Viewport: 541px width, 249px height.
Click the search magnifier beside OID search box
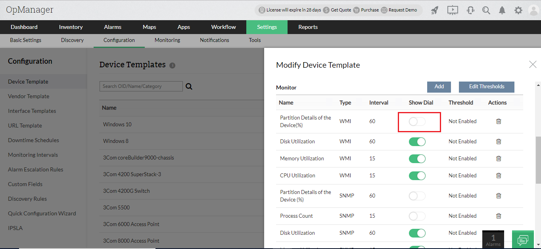click(x=189, y=86)
